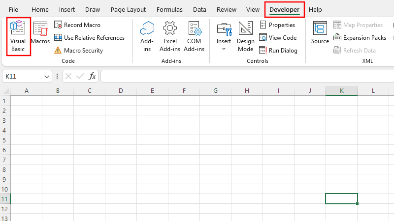Click into the Name Box showing K11

coord(23,77)
